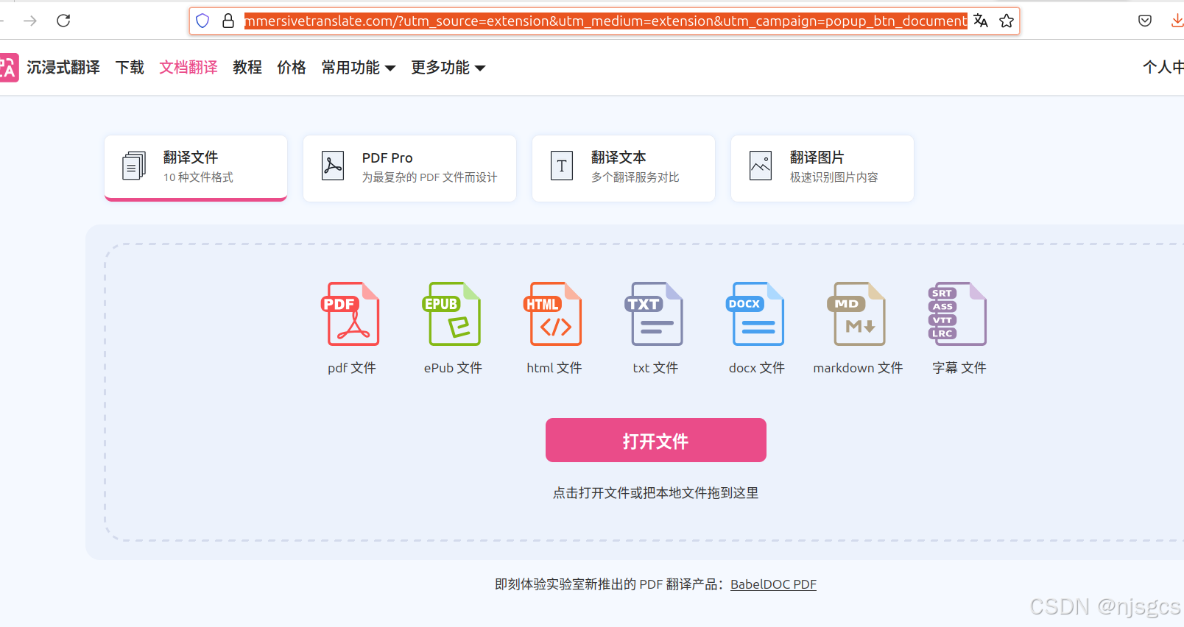Click the site security padlock icon
1184x627 pixels.
[228, 21]
